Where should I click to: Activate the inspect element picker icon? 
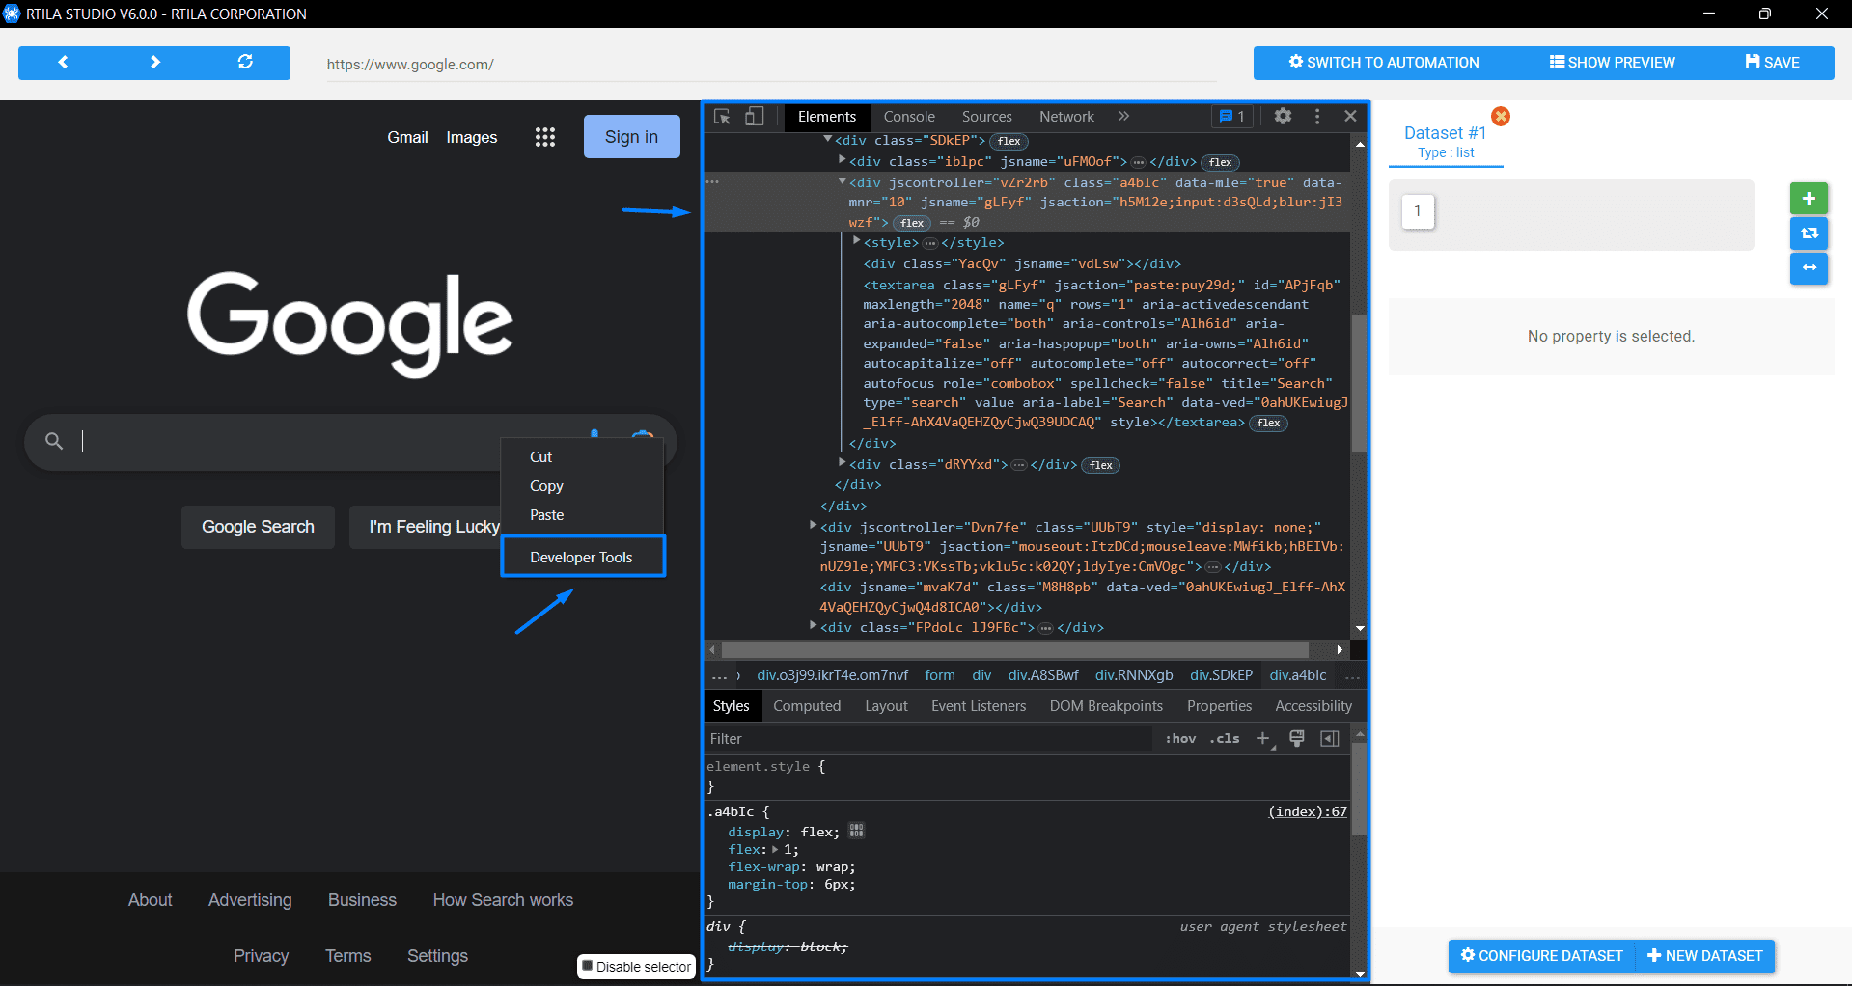tap(722, 117)
